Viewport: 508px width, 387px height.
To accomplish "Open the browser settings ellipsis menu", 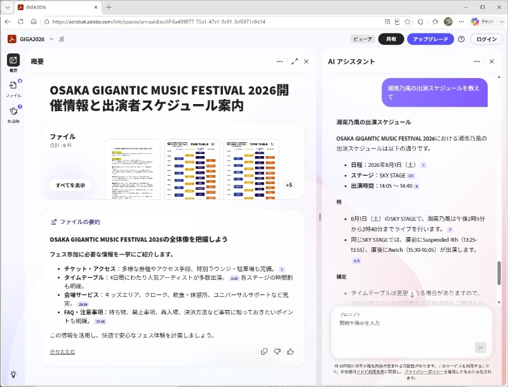I will 462,22.
